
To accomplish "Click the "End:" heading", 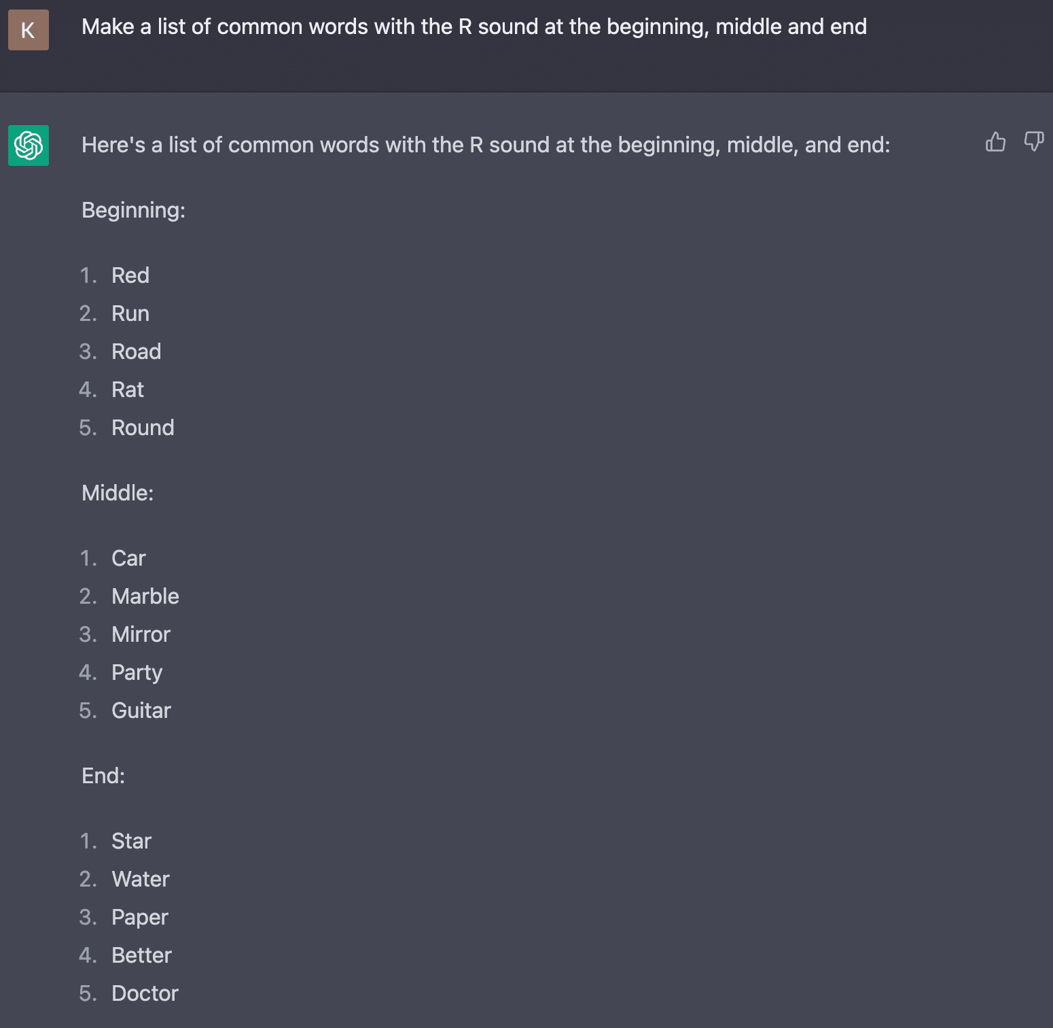I will tap(103, 776).
